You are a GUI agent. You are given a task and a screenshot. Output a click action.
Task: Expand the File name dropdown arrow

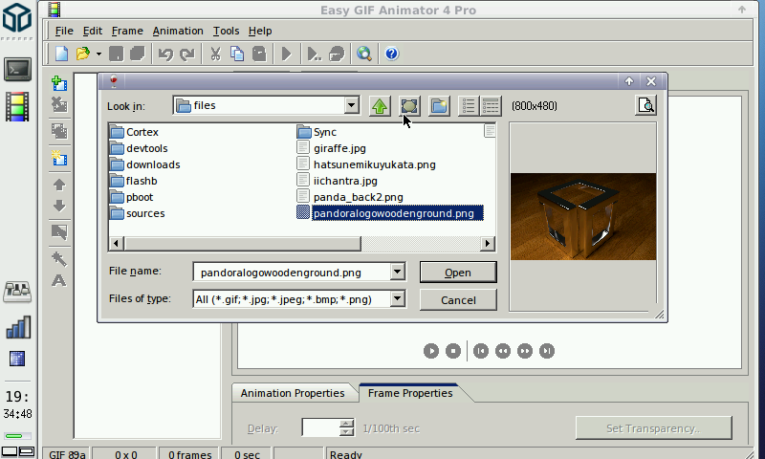click(x=397, y=273)
